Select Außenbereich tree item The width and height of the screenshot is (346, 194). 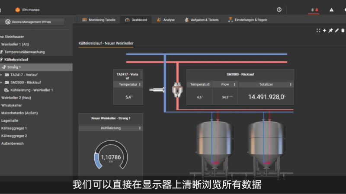click(x=13, y=143)
